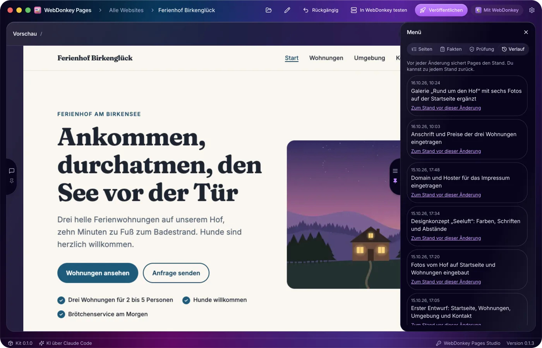Screen dimensions: 542x348
Task: Click the Ferienhof Birkenglück site logo text
Action: coord(95,58)
